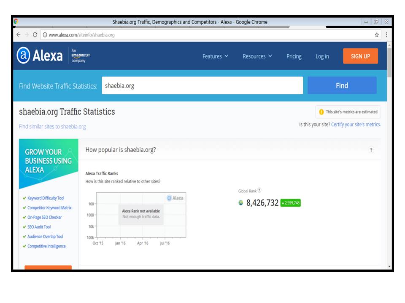The image size is (405, 303).
Task: Open SEO Audit Tool link
Action: coord(39,227)
